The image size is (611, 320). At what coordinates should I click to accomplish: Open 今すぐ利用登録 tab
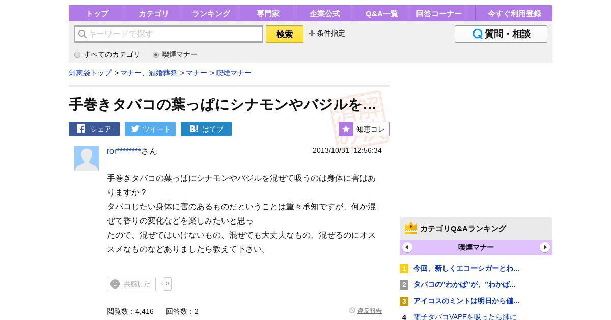(x=514, y=14)
